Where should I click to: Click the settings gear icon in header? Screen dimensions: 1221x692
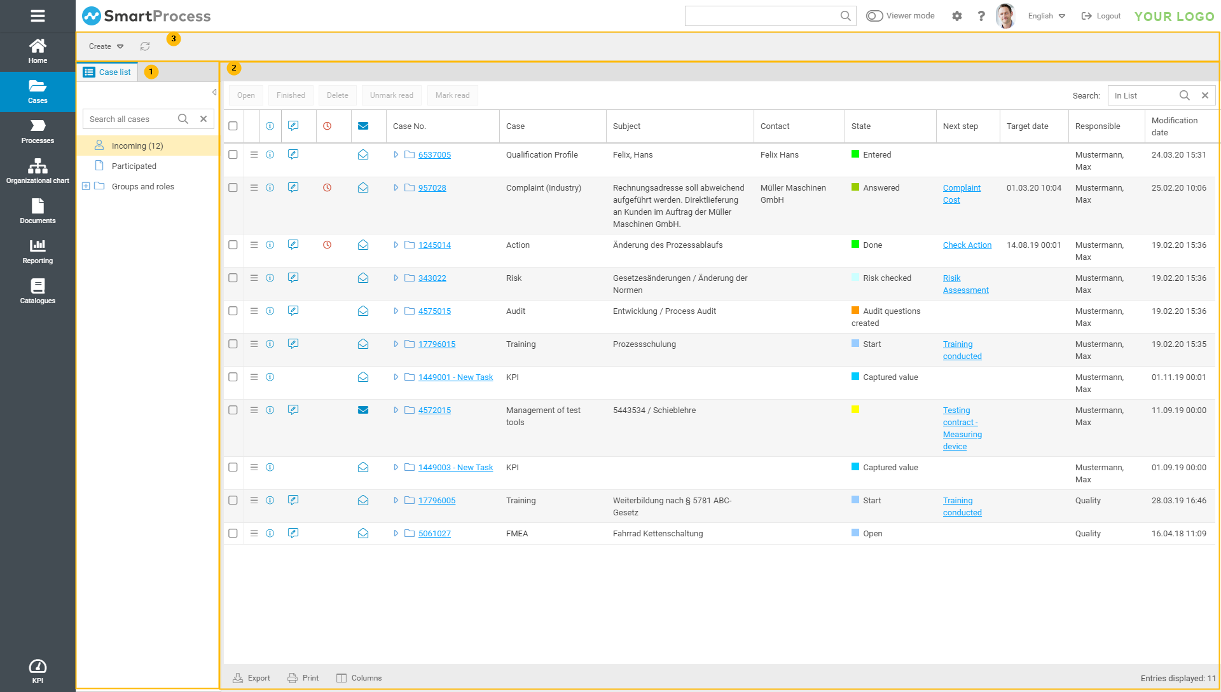pos(957,16)
